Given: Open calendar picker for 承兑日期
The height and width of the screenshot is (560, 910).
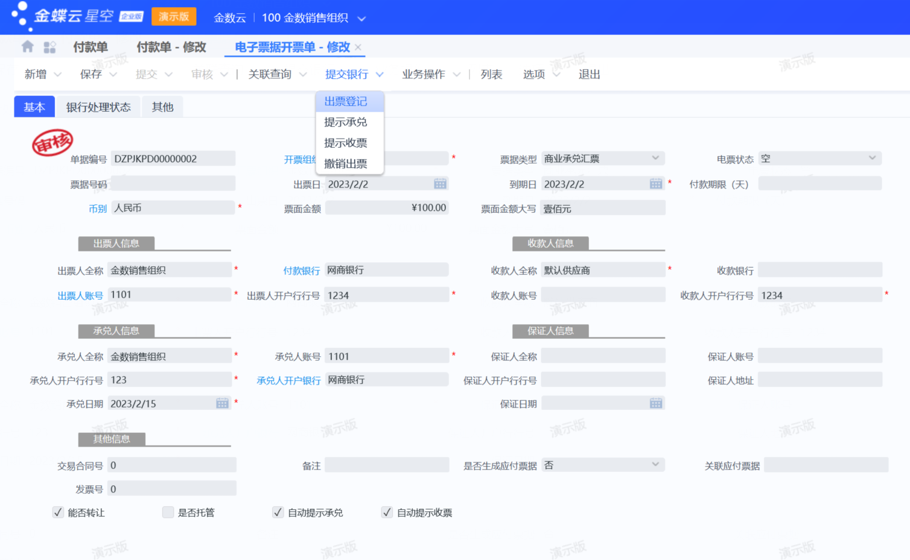Looking at the screenshot, I should [x=222, y=403].
